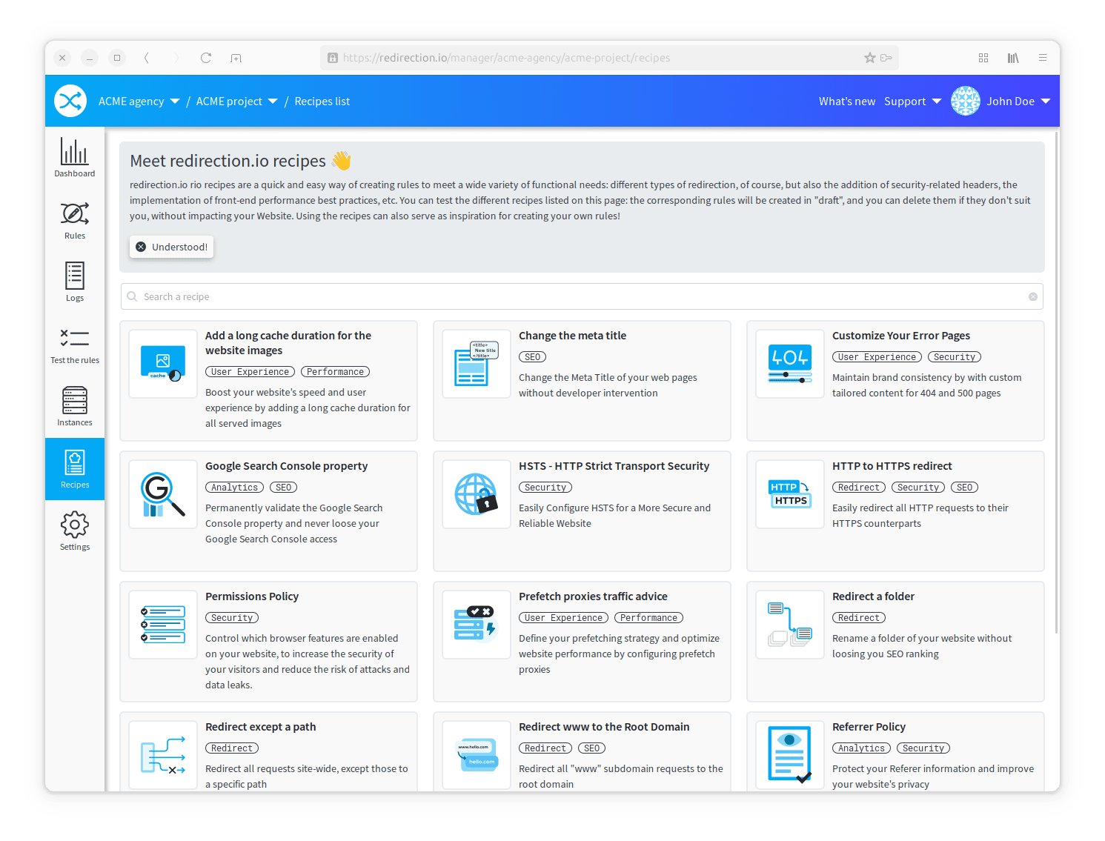Open 'Customize Your Error Pages' recipe
The height and width of the screenshot is (841, 1105).
pos(901,336)
